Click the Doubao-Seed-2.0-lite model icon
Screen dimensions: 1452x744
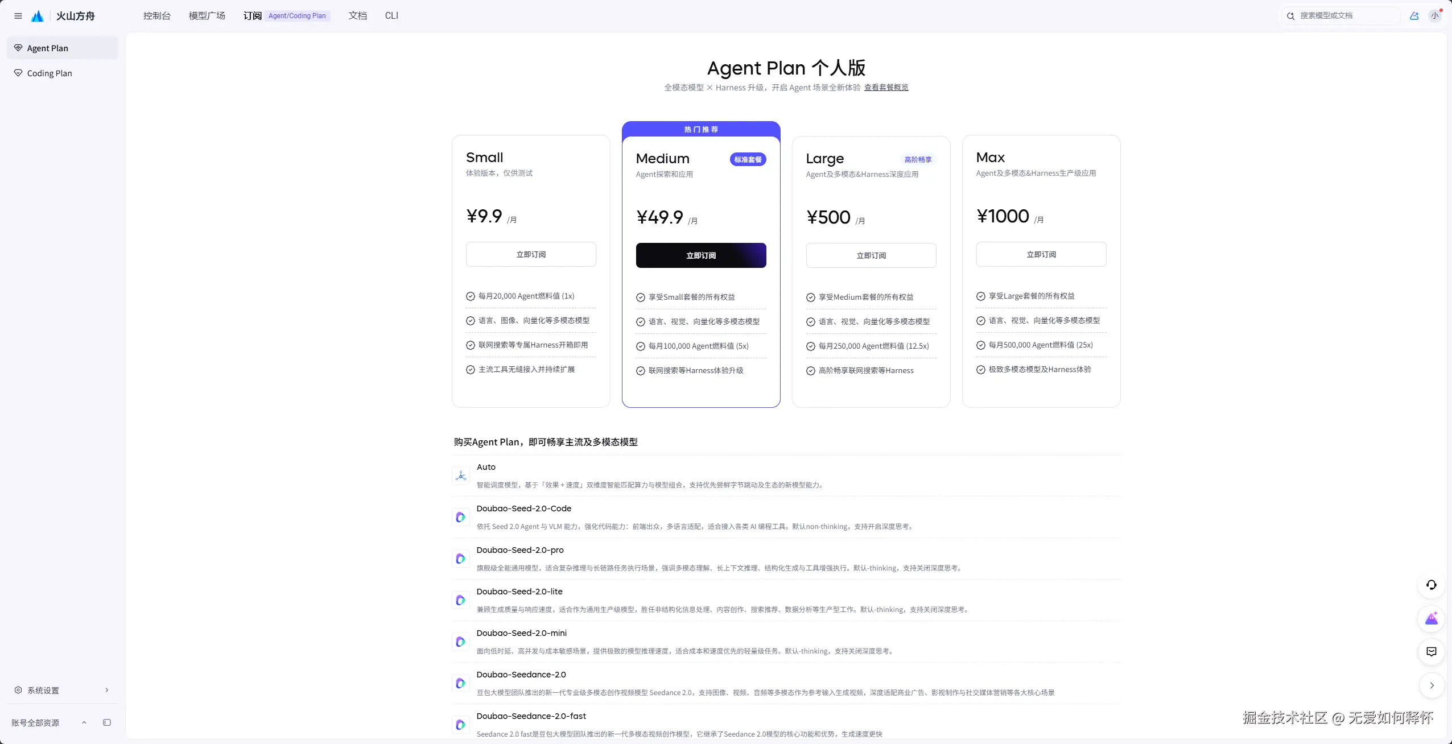point(461,600)
